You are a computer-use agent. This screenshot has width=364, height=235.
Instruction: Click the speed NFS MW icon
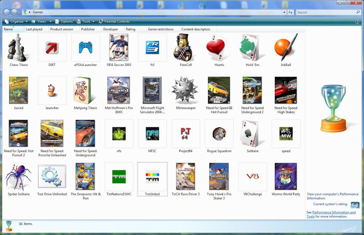[286, 134]
